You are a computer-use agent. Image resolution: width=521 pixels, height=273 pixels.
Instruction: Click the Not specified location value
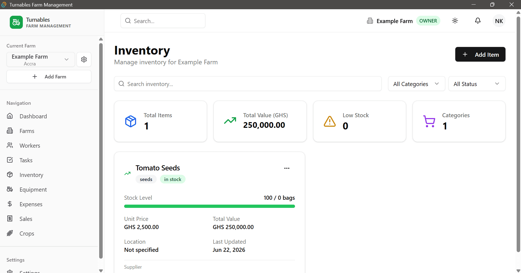141,250
